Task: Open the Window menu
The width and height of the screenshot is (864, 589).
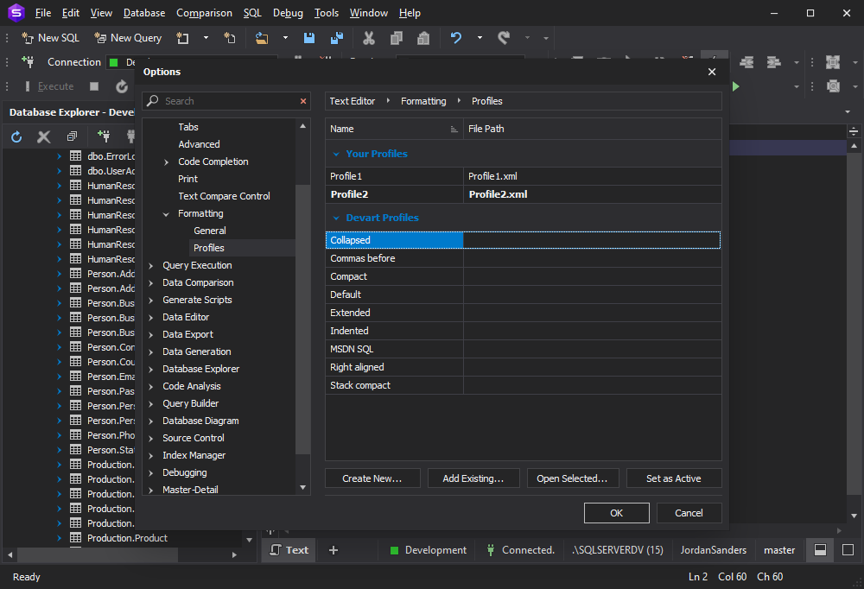Action: click(x=369, y=13)
